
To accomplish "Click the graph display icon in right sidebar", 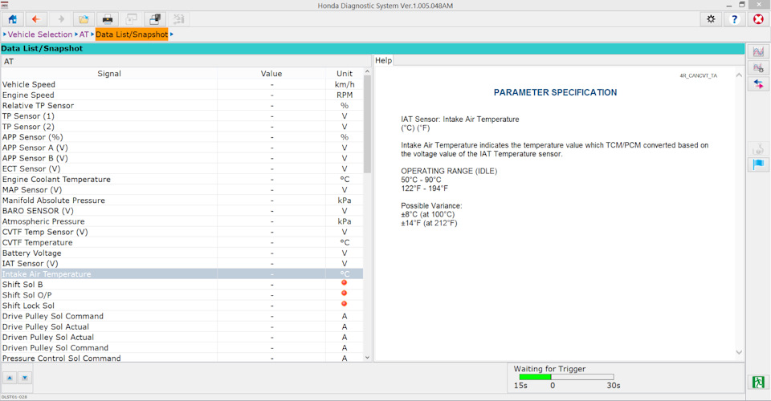I will point(757,52).
